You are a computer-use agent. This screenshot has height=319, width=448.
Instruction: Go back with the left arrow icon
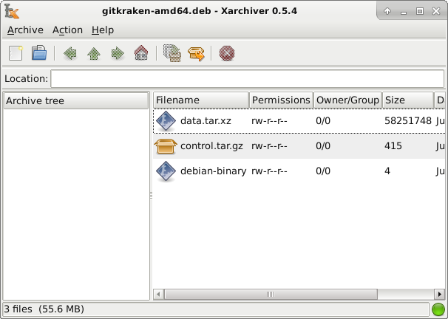[70, 53]
